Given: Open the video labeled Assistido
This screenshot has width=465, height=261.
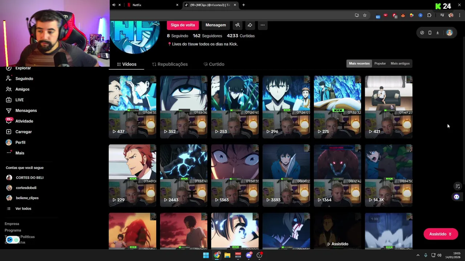Looking at the screenshot, I should point(337,231).
